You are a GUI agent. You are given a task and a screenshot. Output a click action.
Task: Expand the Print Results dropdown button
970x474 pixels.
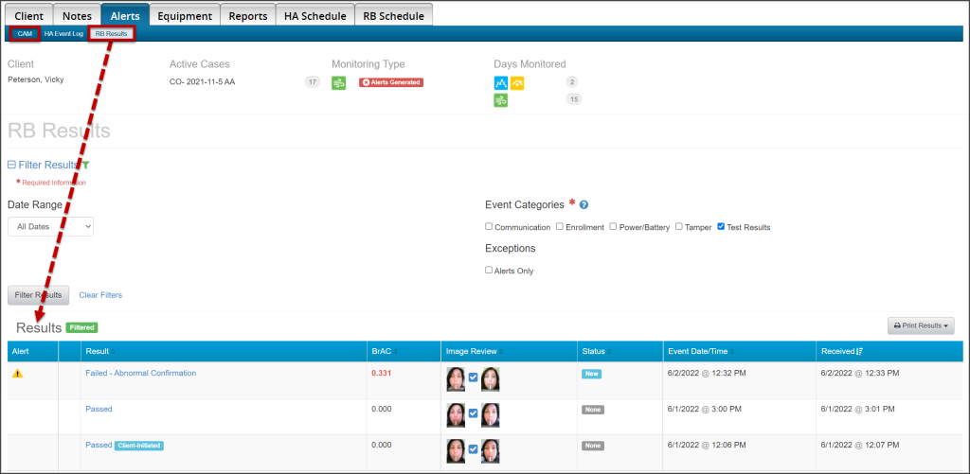920,325
